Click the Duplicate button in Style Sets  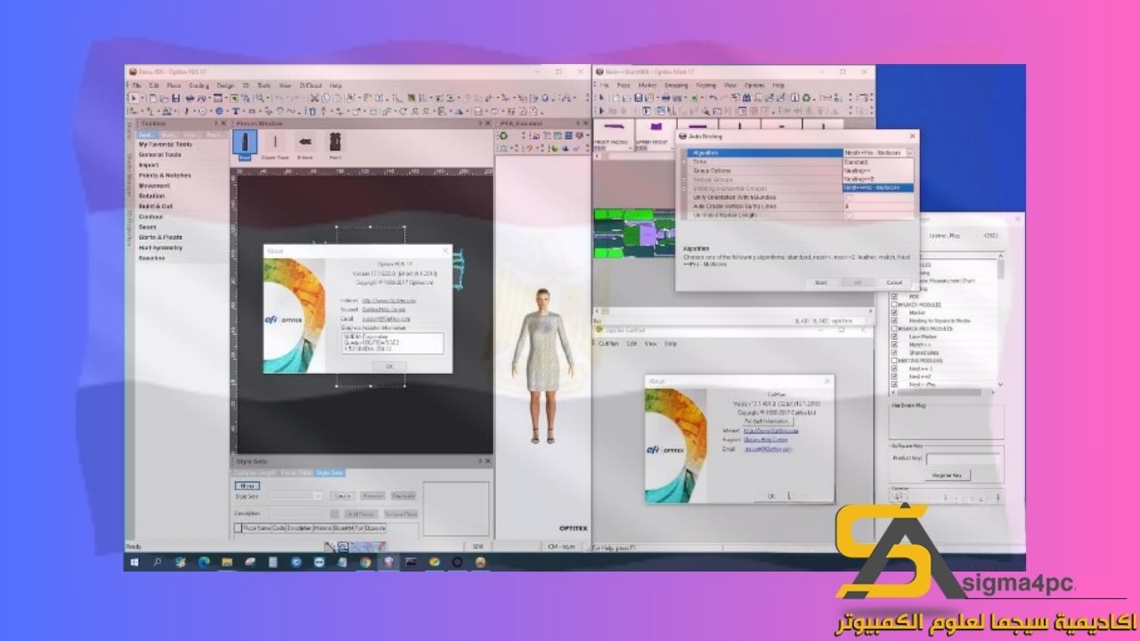[x=403, y=496]
